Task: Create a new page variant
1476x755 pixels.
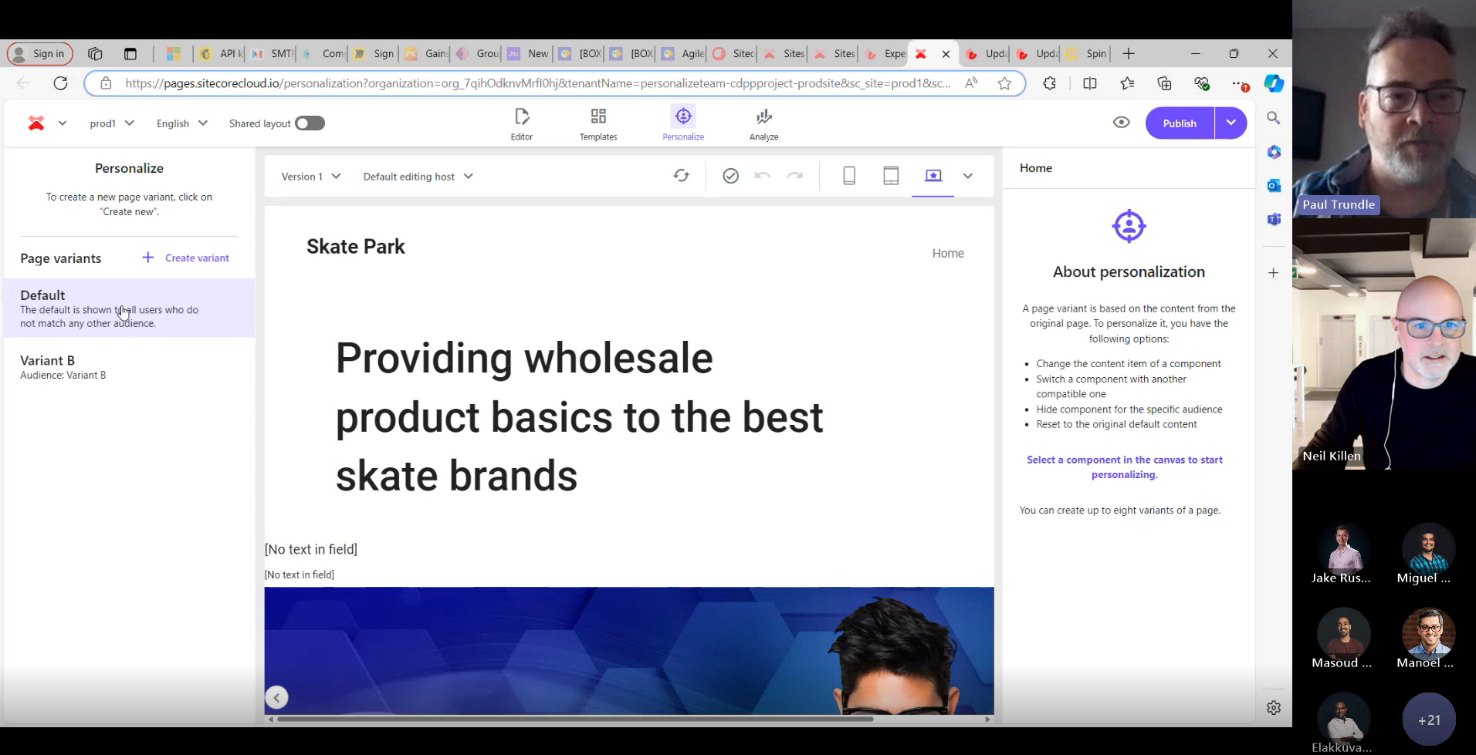Action: [186, 258]
